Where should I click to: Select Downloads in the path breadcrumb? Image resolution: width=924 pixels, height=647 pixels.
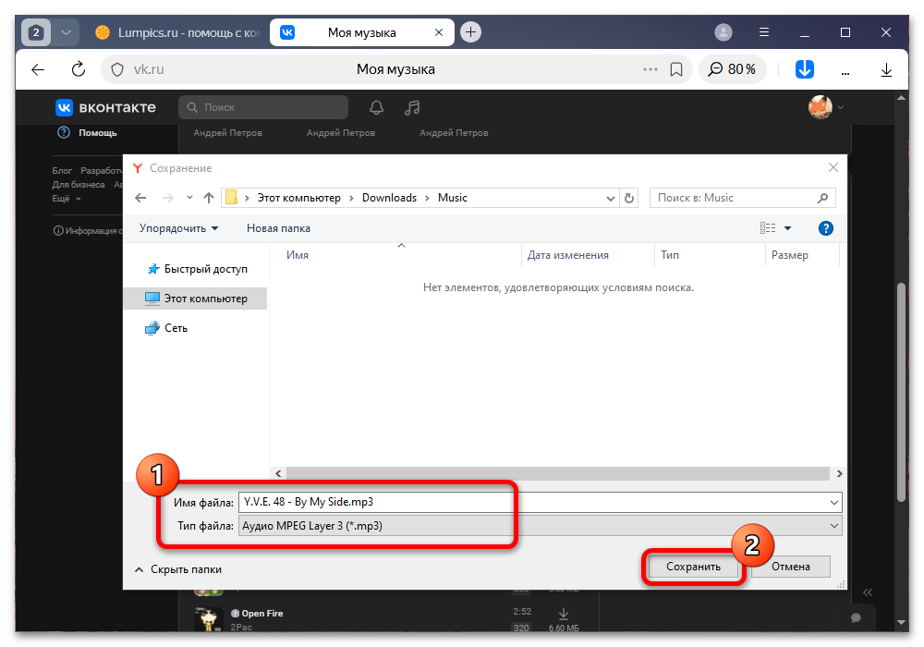point(389,198)
